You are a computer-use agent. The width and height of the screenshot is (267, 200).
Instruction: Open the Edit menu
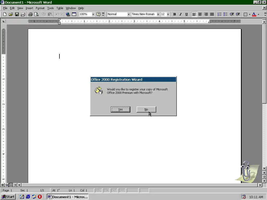click(12, 8)
